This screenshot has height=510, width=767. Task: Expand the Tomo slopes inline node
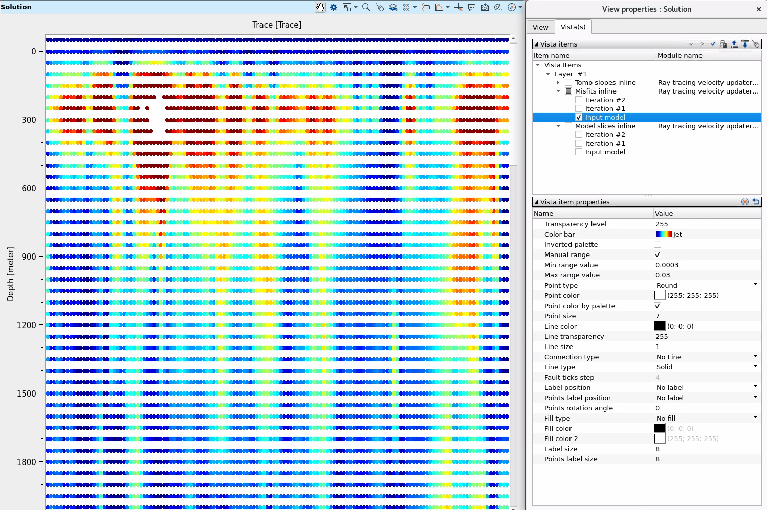click(x=558, y=82)
